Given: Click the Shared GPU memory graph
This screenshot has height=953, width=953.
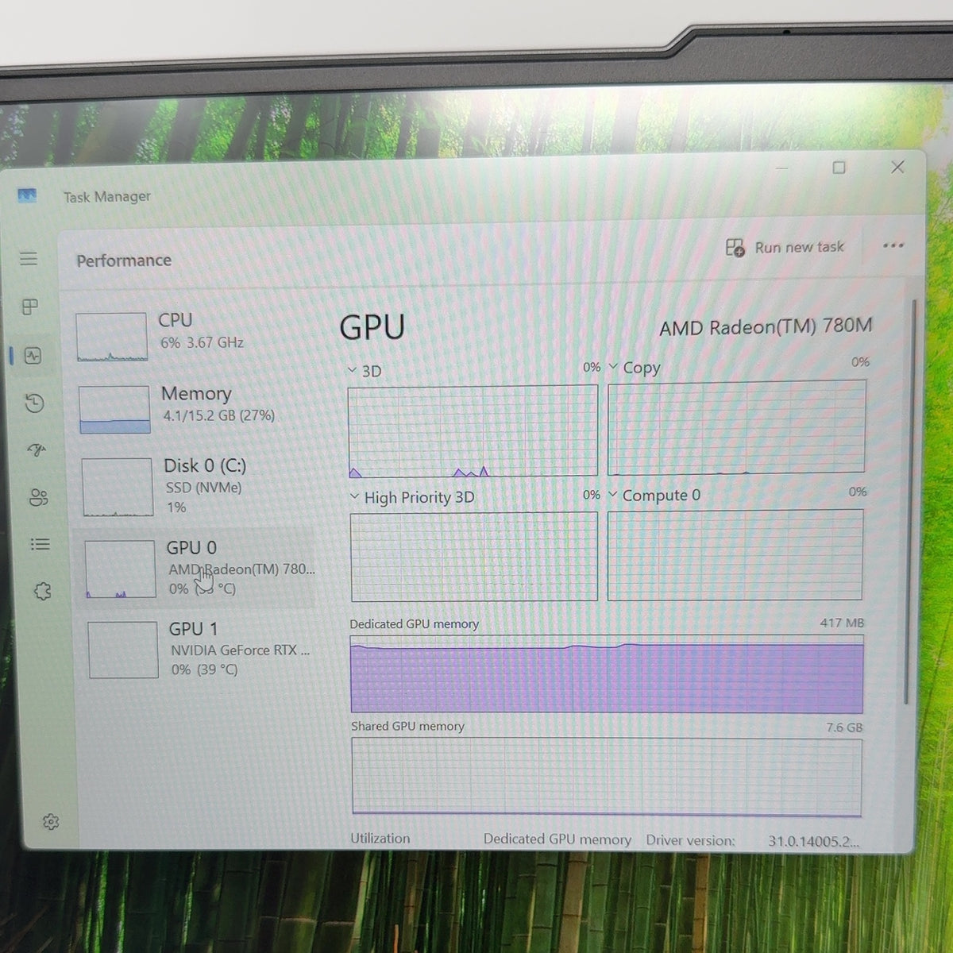Looking at the screenshot, I should tap(607, 776).
